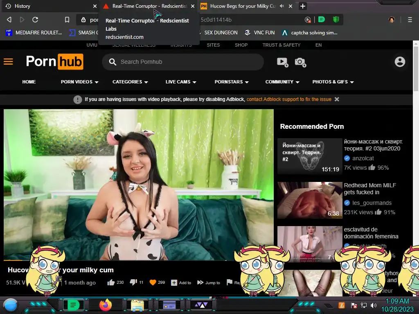Open the EN language selector
Viewport: 419px width, 314px height.
[318, 45]
